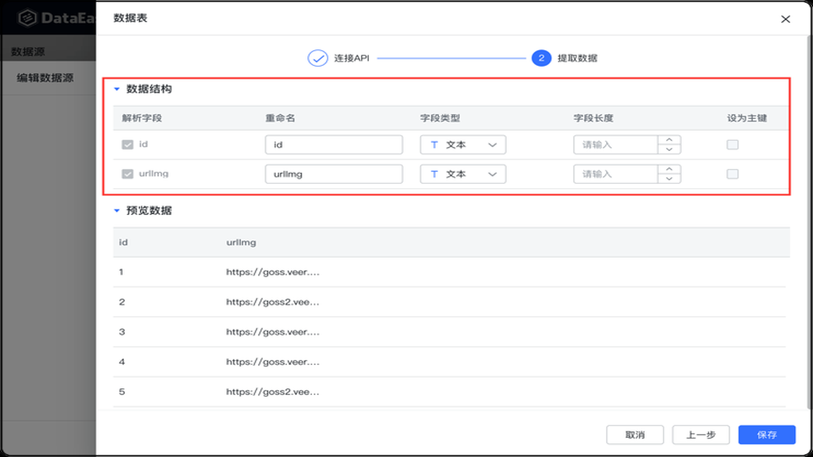Click the 上一步 button
Viewport: 813px width, 457px height.
[x=701, y=435]
